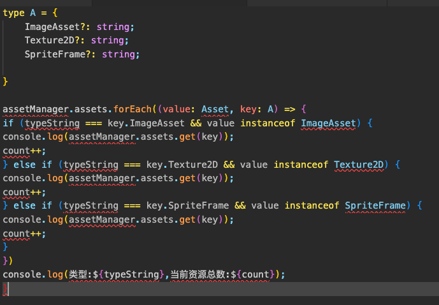The width and height of the screenshot is (439, 305).
Task: Click the SpriteFrame class after instanceof
Action: pyautogui.click(x=376, y=205)
